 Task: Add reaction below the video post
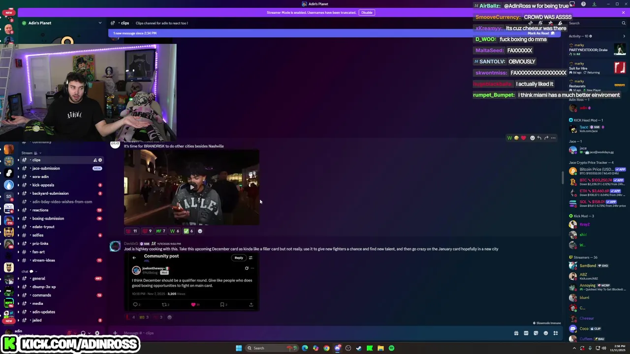[200, 231]
